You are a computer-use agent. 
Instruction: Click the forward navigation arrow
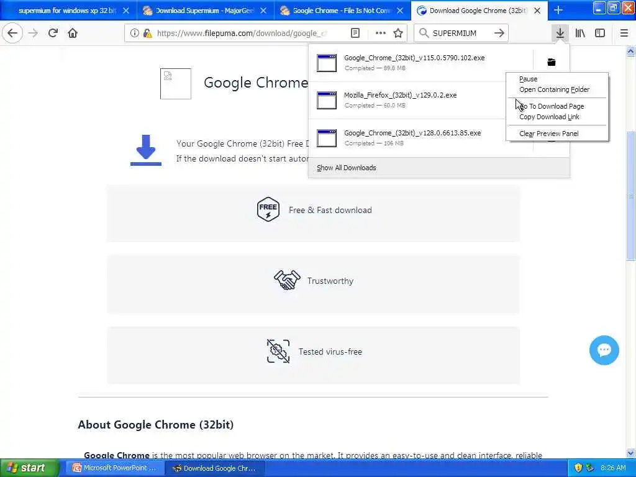pyautogui.click(x=34, y=33)
